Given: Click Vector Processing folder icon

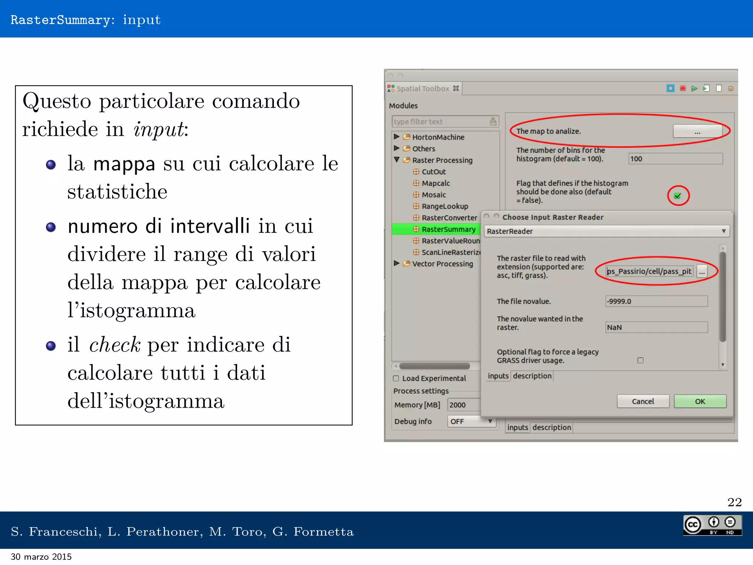Looking at the screenshot, I should tap(407, 264).
